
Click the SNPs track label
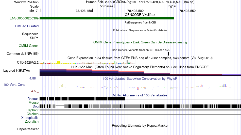point(34,38)
